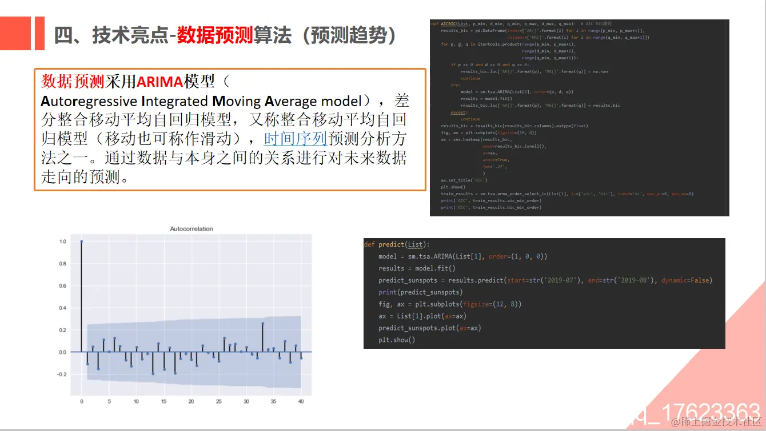Click the 1.0 y-axis label on chart
The width and height of the screenshot is (766, 431).
(x=62, y=241)
